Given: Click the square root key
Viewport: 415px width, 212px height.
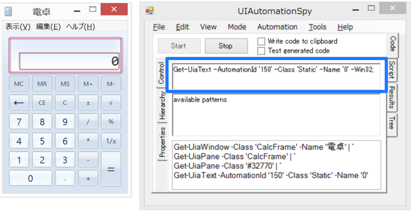Looking at the screenshot, I should click(111, 103).
